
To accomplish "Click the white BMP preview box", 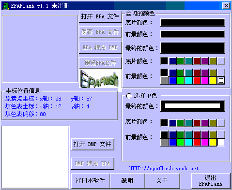I will [35, 157].
